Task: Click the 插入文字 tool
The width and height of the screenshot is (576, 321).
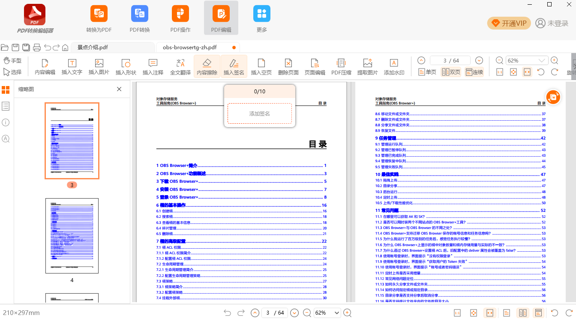Action: click(72, 67)
